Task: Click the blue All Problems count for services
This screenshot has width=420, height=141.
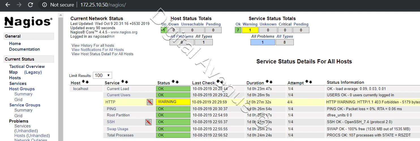Action: click(263, 42)
